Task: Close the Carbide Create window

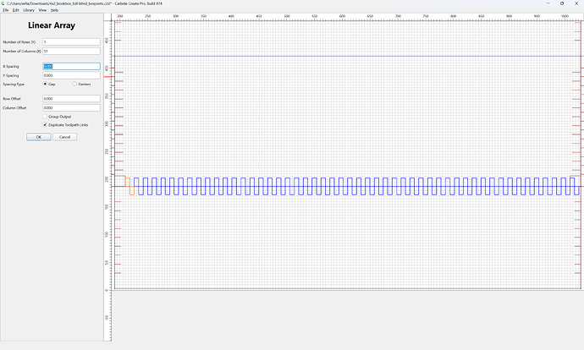Action: click(576, 3)
